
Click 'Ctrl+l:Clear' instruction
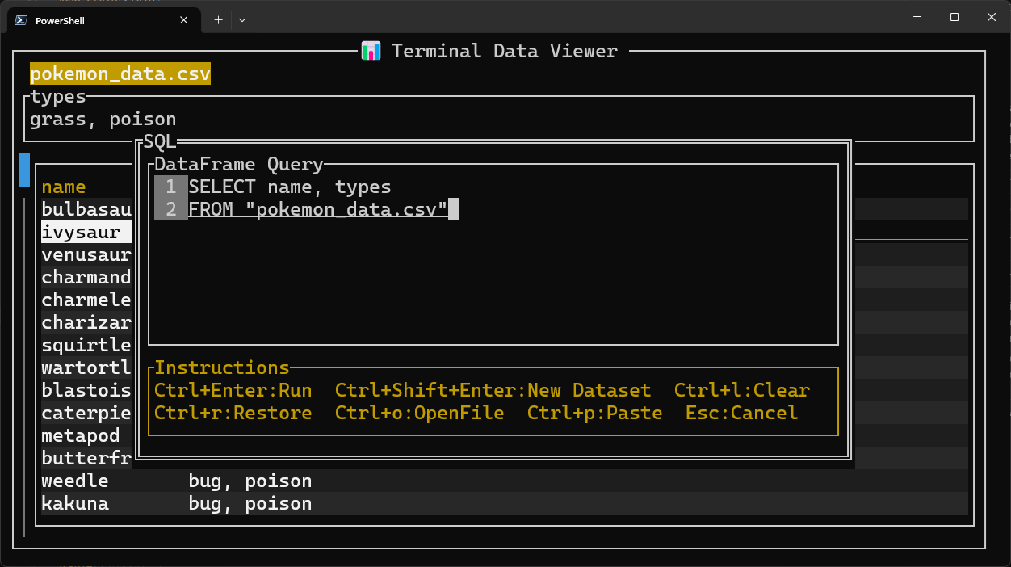pyautogui.click(x=742, y=390)
